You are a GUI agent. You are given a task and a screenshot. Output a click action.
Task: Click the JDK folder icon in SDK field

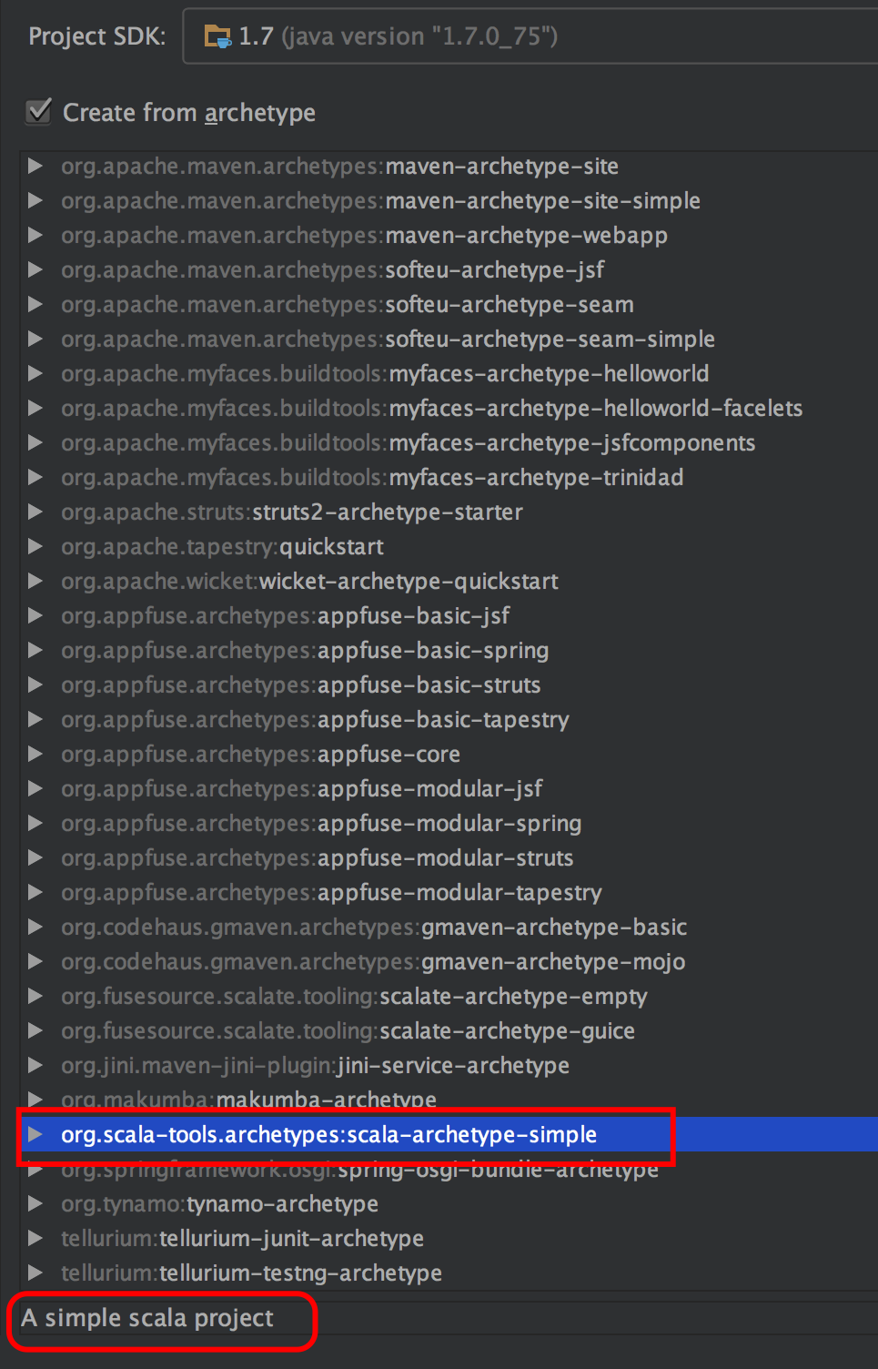point(217,36)
